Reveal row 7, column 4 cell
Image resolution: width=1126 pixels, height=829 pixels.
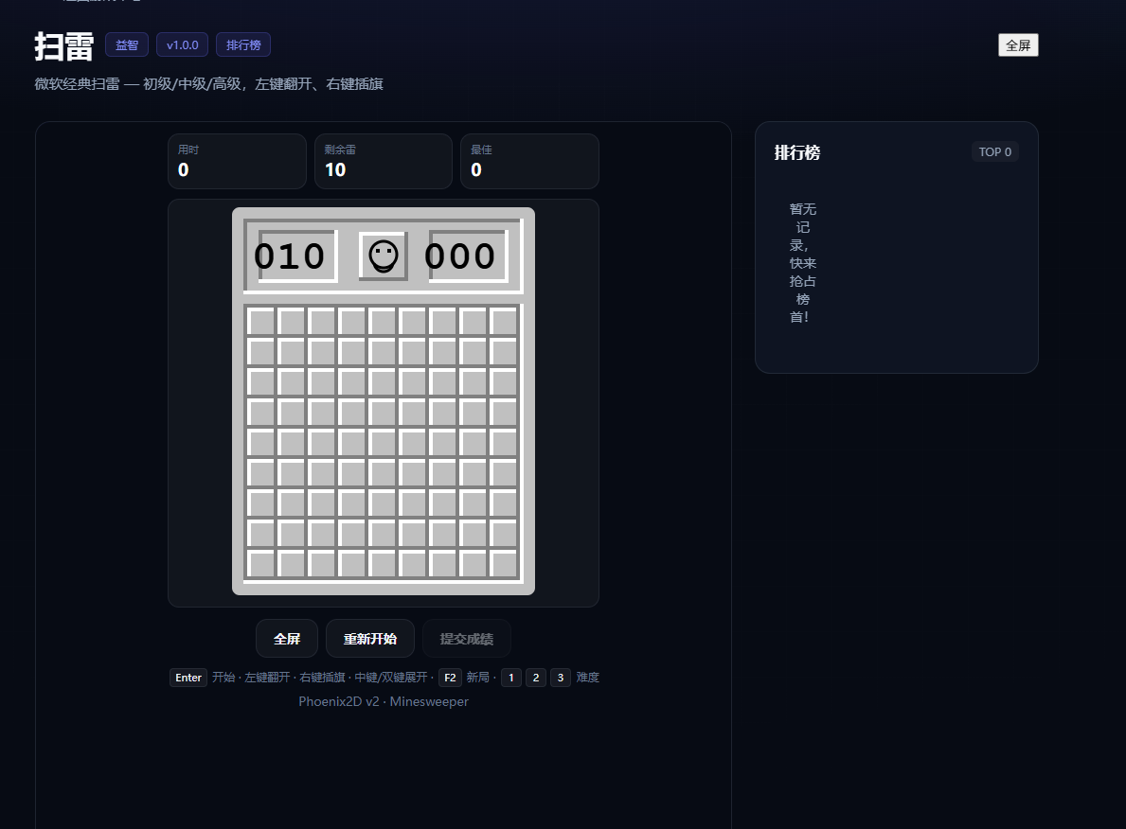352,503
